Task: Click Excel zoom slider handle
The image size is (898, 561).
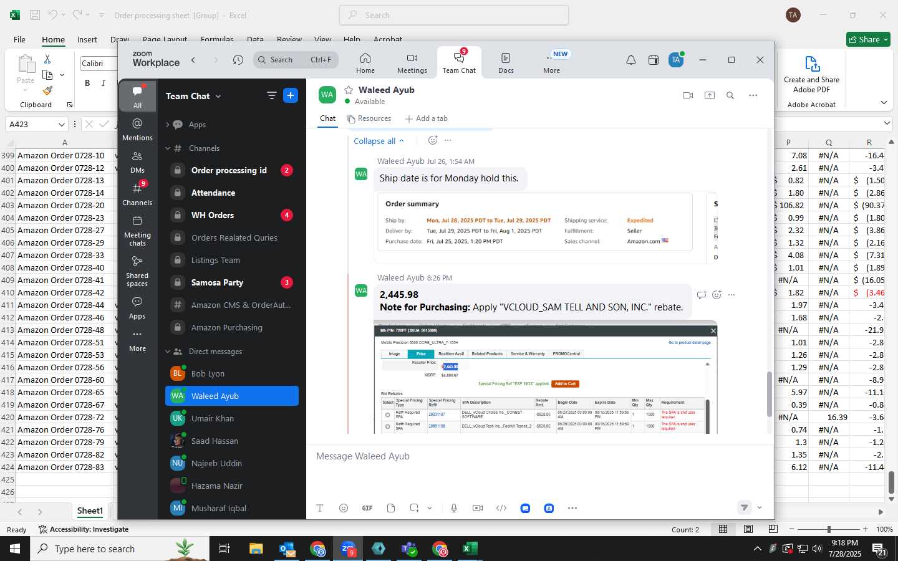Action: point(829,529)
